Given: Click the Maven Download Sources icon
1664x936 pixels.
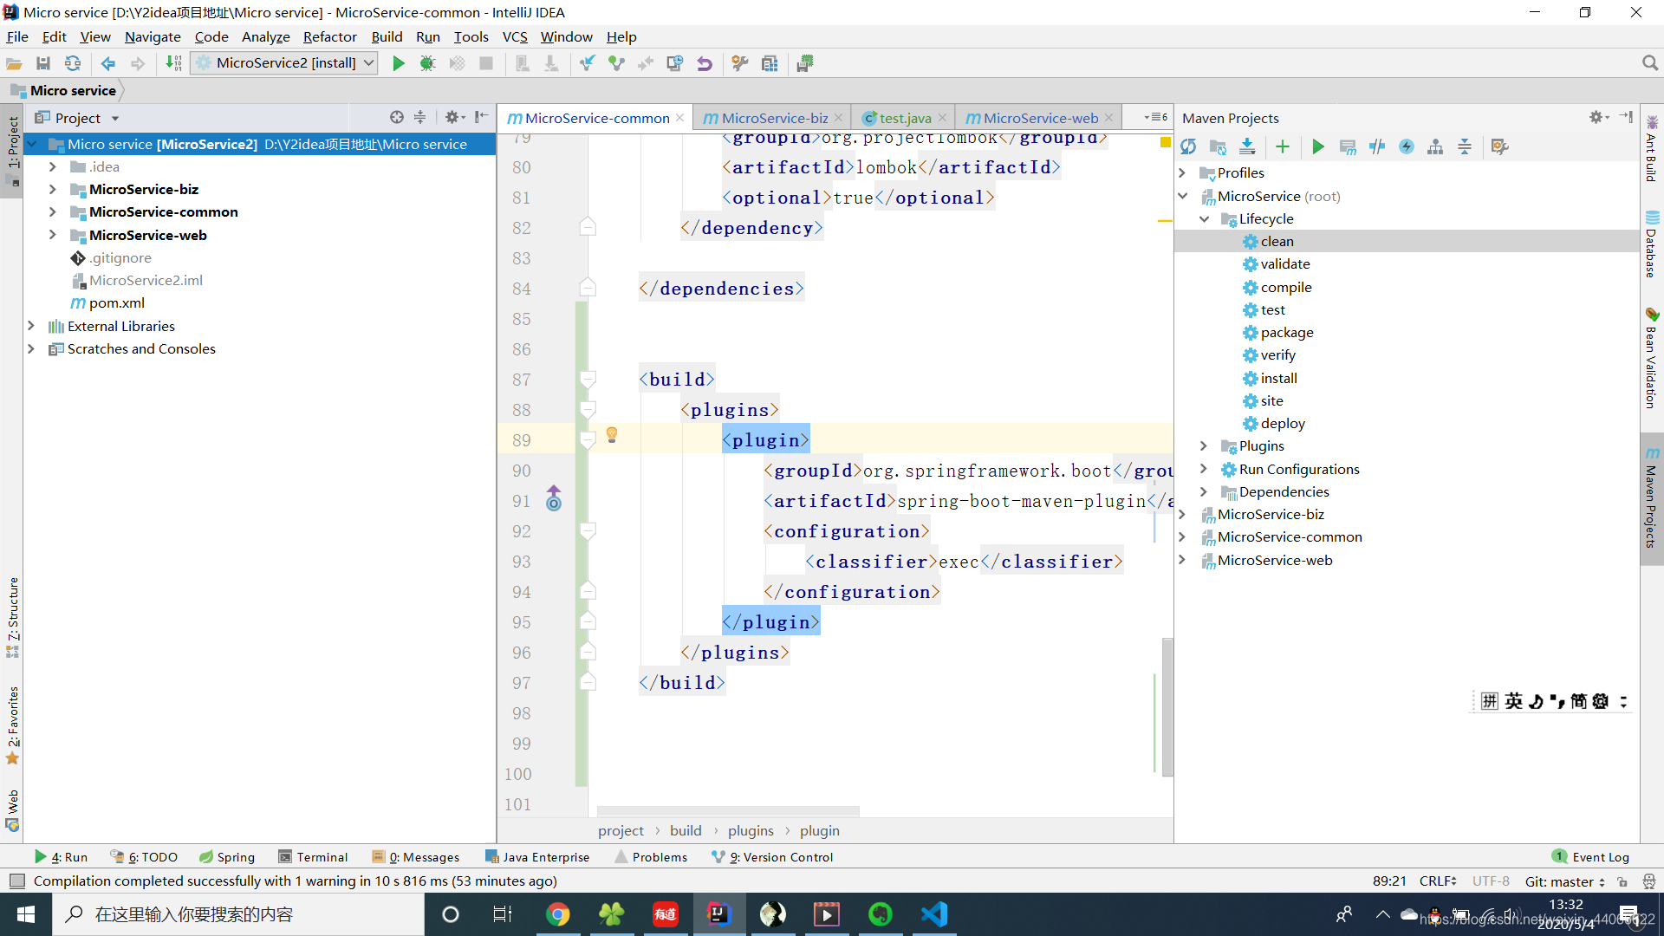Looking at the screenshot, I should click(1247, 146).
